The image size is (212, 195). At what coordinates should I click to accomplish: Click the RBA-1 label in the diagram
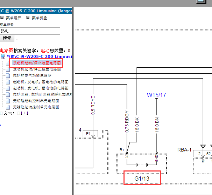[184, 150]
